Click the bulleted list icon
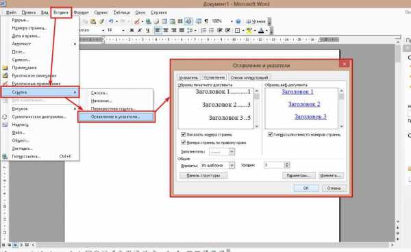Image resolution: width=411 pixels, height=252 pixels. click(x=211, y=30)
